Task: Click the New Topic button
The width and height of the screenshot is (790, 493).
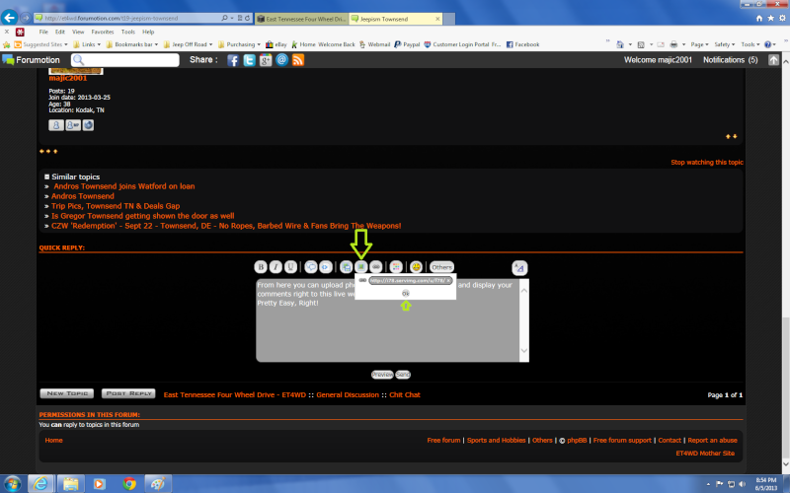Action: coord(67,393)
